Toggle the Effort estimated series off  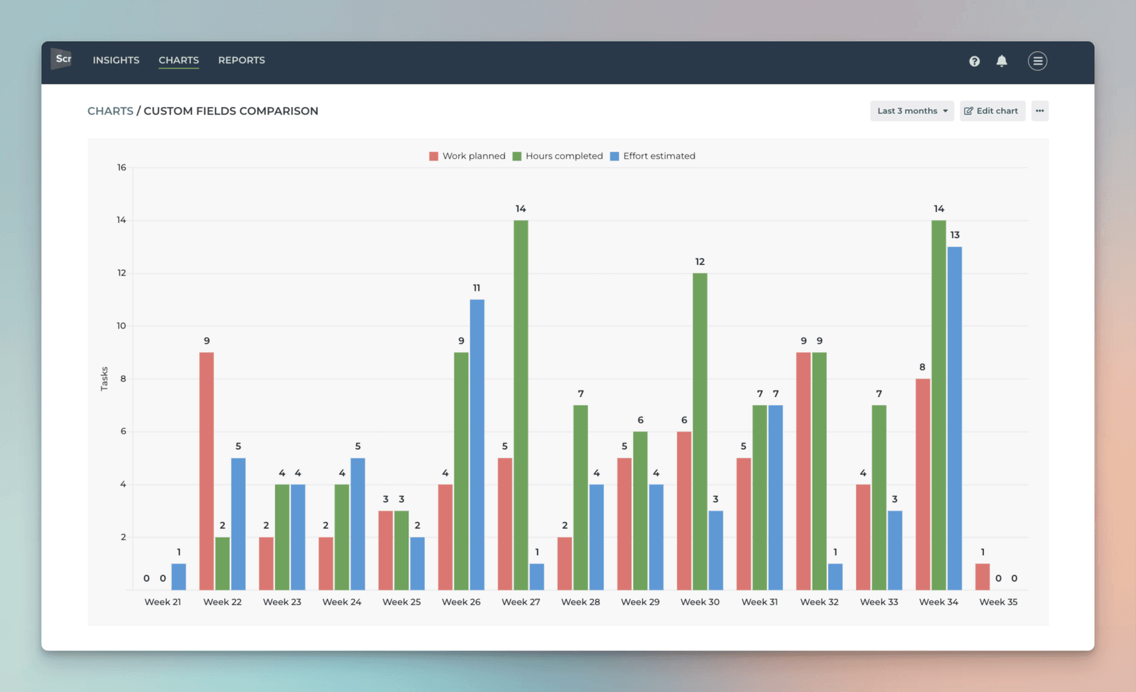click(653, 156)
